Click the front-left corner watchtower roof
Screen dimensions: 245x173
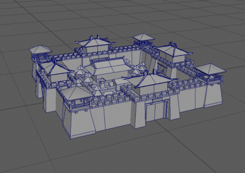(x=77, y=93)
